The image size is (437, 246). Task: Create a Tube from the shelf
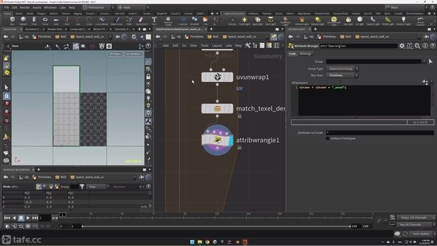[34, 20]
